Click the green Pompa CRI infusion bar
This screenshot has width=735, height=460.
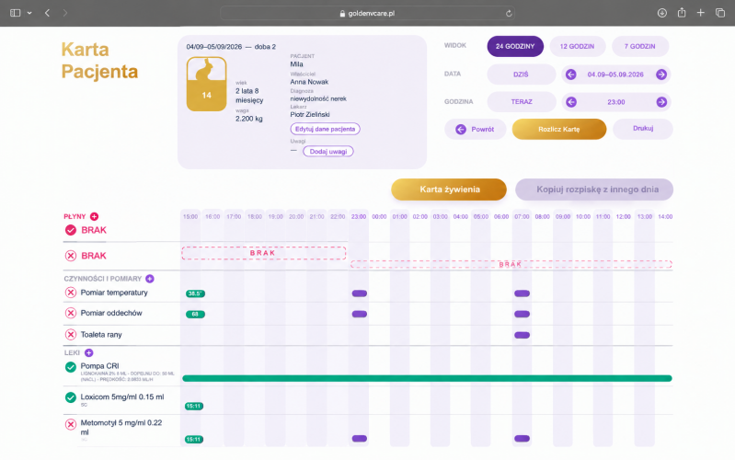click(x=427, y=378)
